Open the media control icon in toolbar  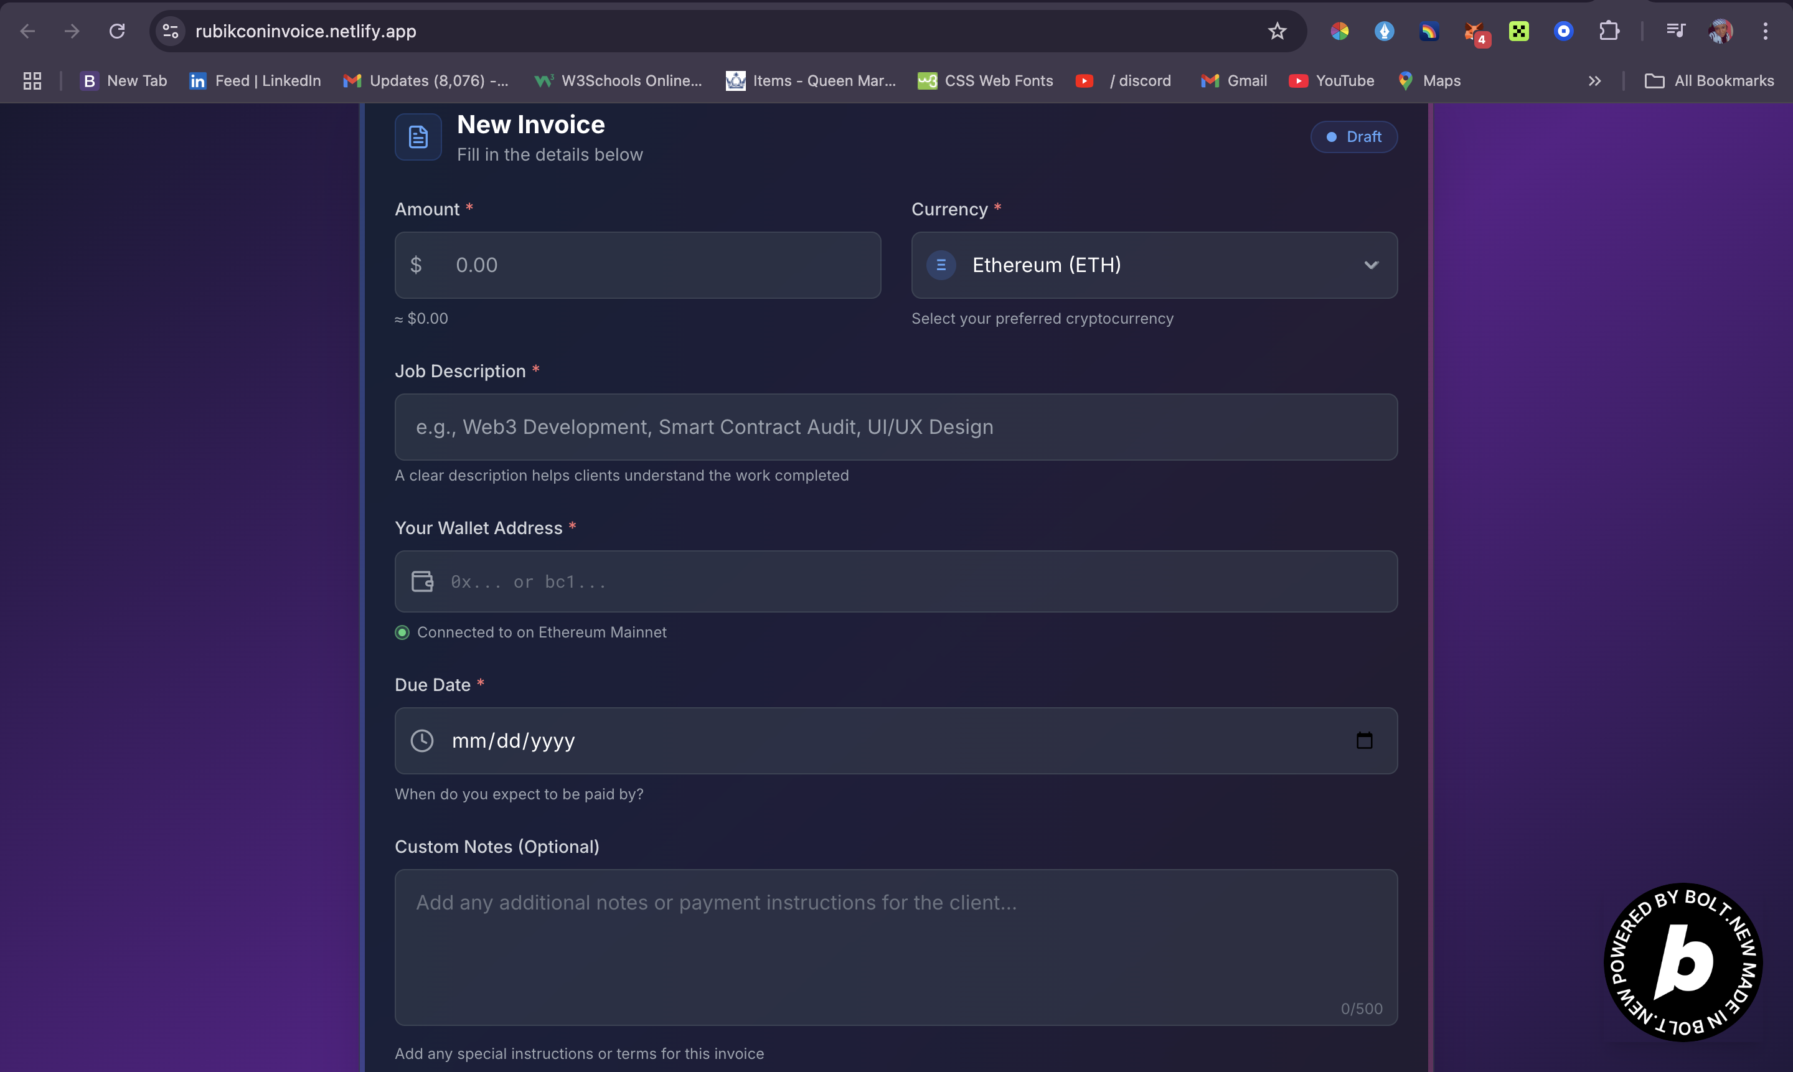point(1675,31)
